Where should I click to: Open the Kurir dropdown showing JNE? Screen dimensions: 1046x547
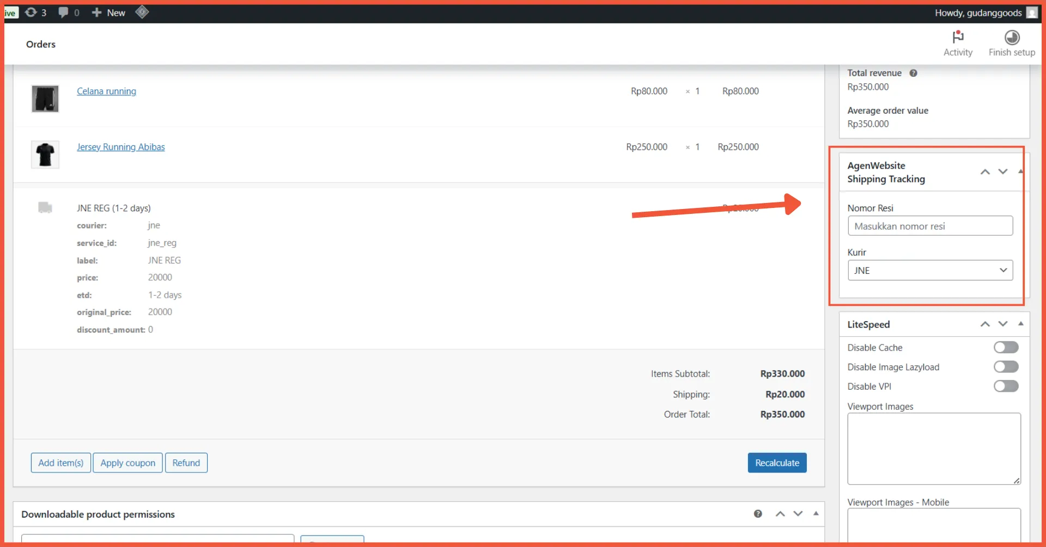point(930,271)
